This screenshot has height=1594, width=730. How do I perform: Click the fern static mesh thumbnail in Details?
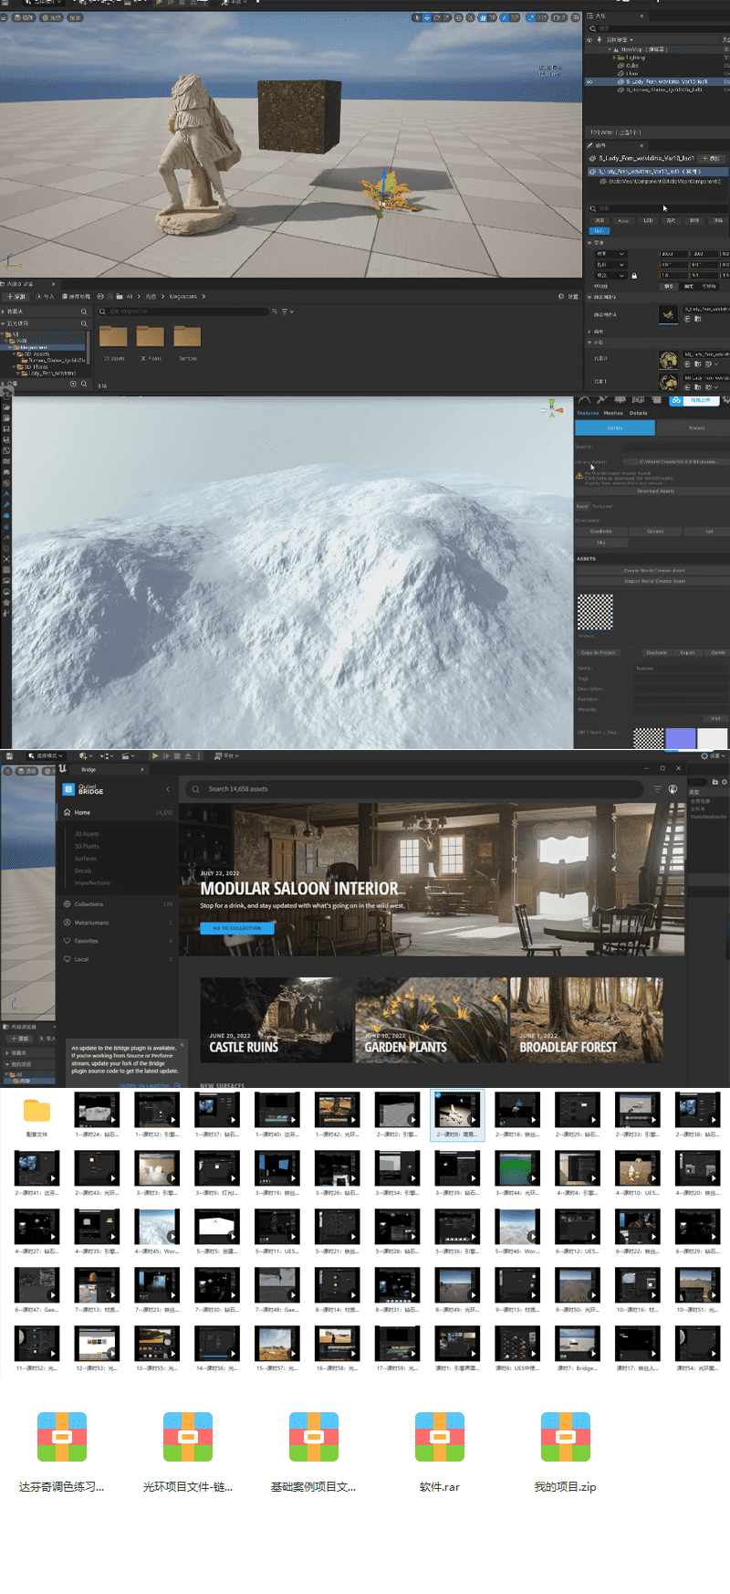pyautogui.click(x=668, y=314)
